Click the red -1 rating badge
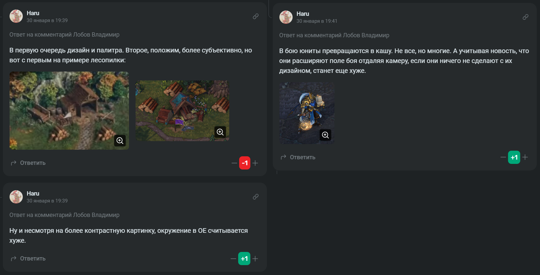Screen dimensions: 540x275 245,163
